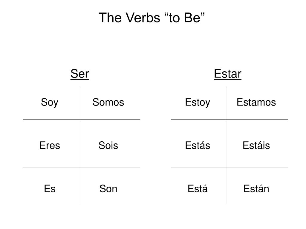Click the word 'Somos'

[x=108, y=102]
